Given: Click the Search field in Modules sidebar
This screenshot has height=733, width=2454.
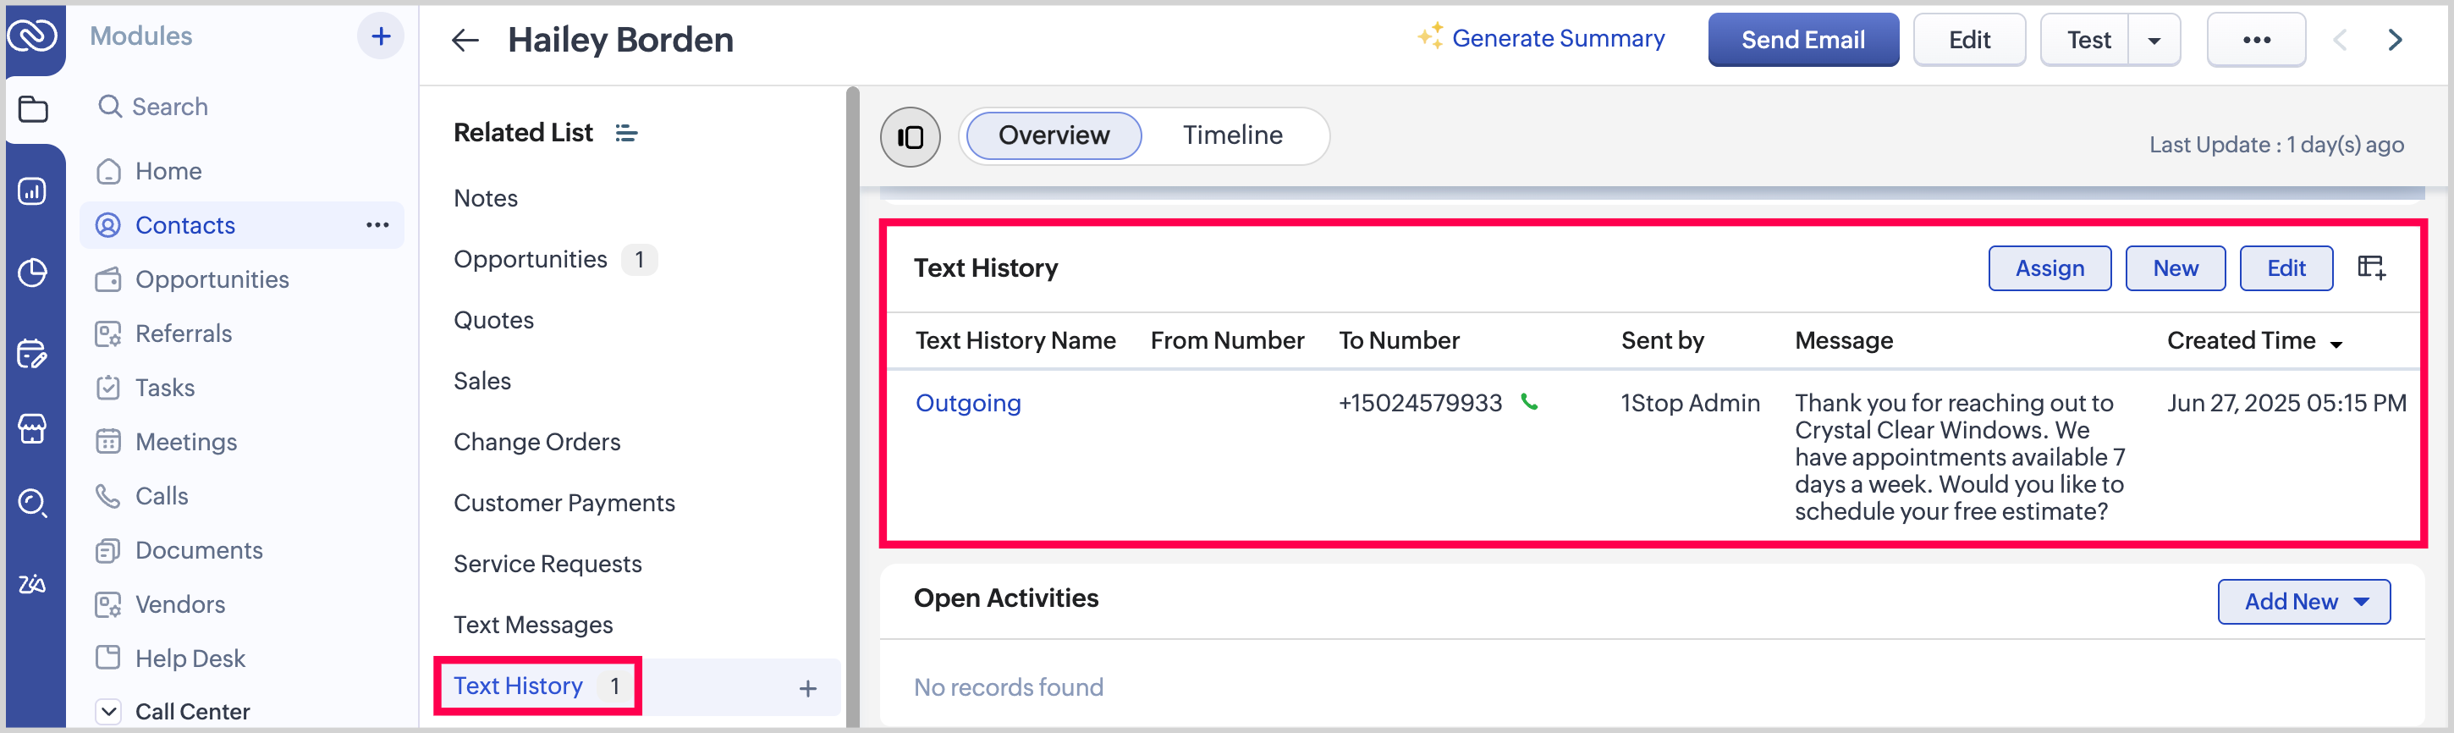Looking at the screenshot, I should point(169,107).
